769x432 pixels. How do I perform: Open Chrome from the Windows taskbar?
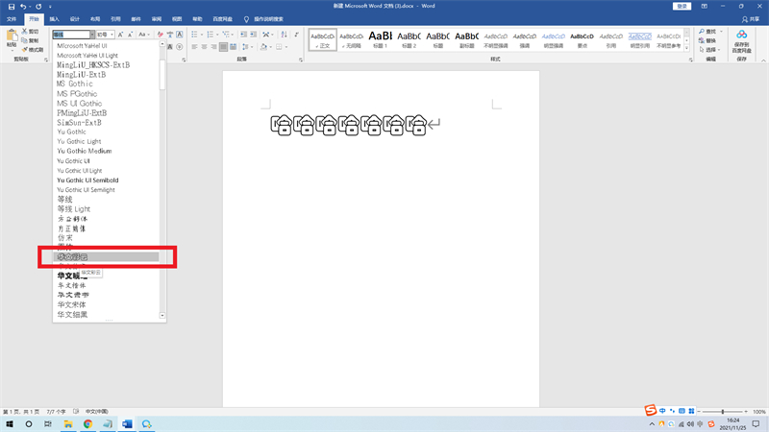pyautogui.click(x=87, y=423)
